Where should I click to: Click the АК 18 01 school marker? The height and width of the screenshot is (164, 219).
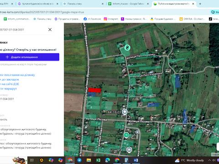point(125,112)
